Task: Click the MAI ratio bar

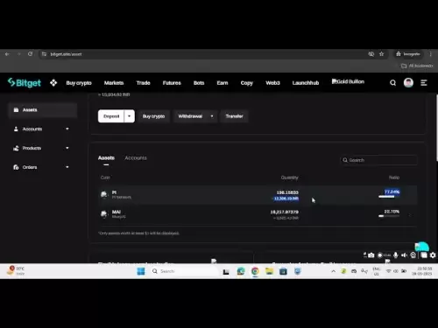Action: tap(389, 216)
